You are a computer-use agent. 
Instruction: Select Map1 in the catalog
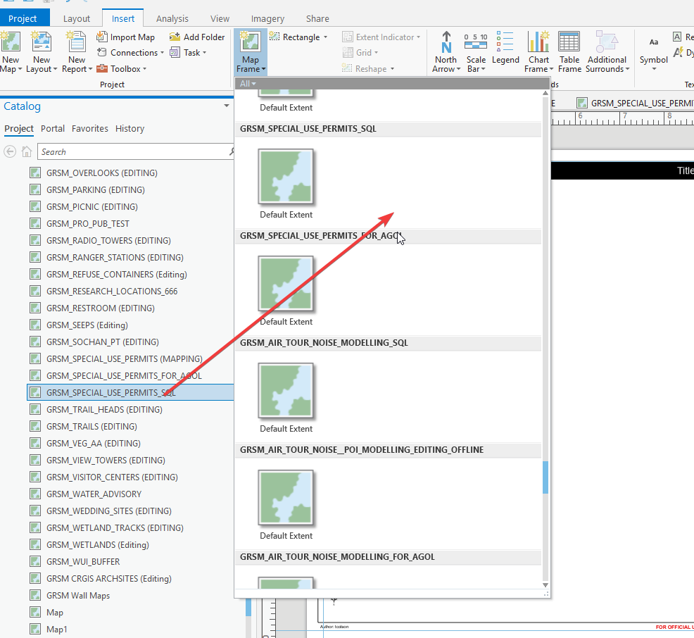(56, 629)
